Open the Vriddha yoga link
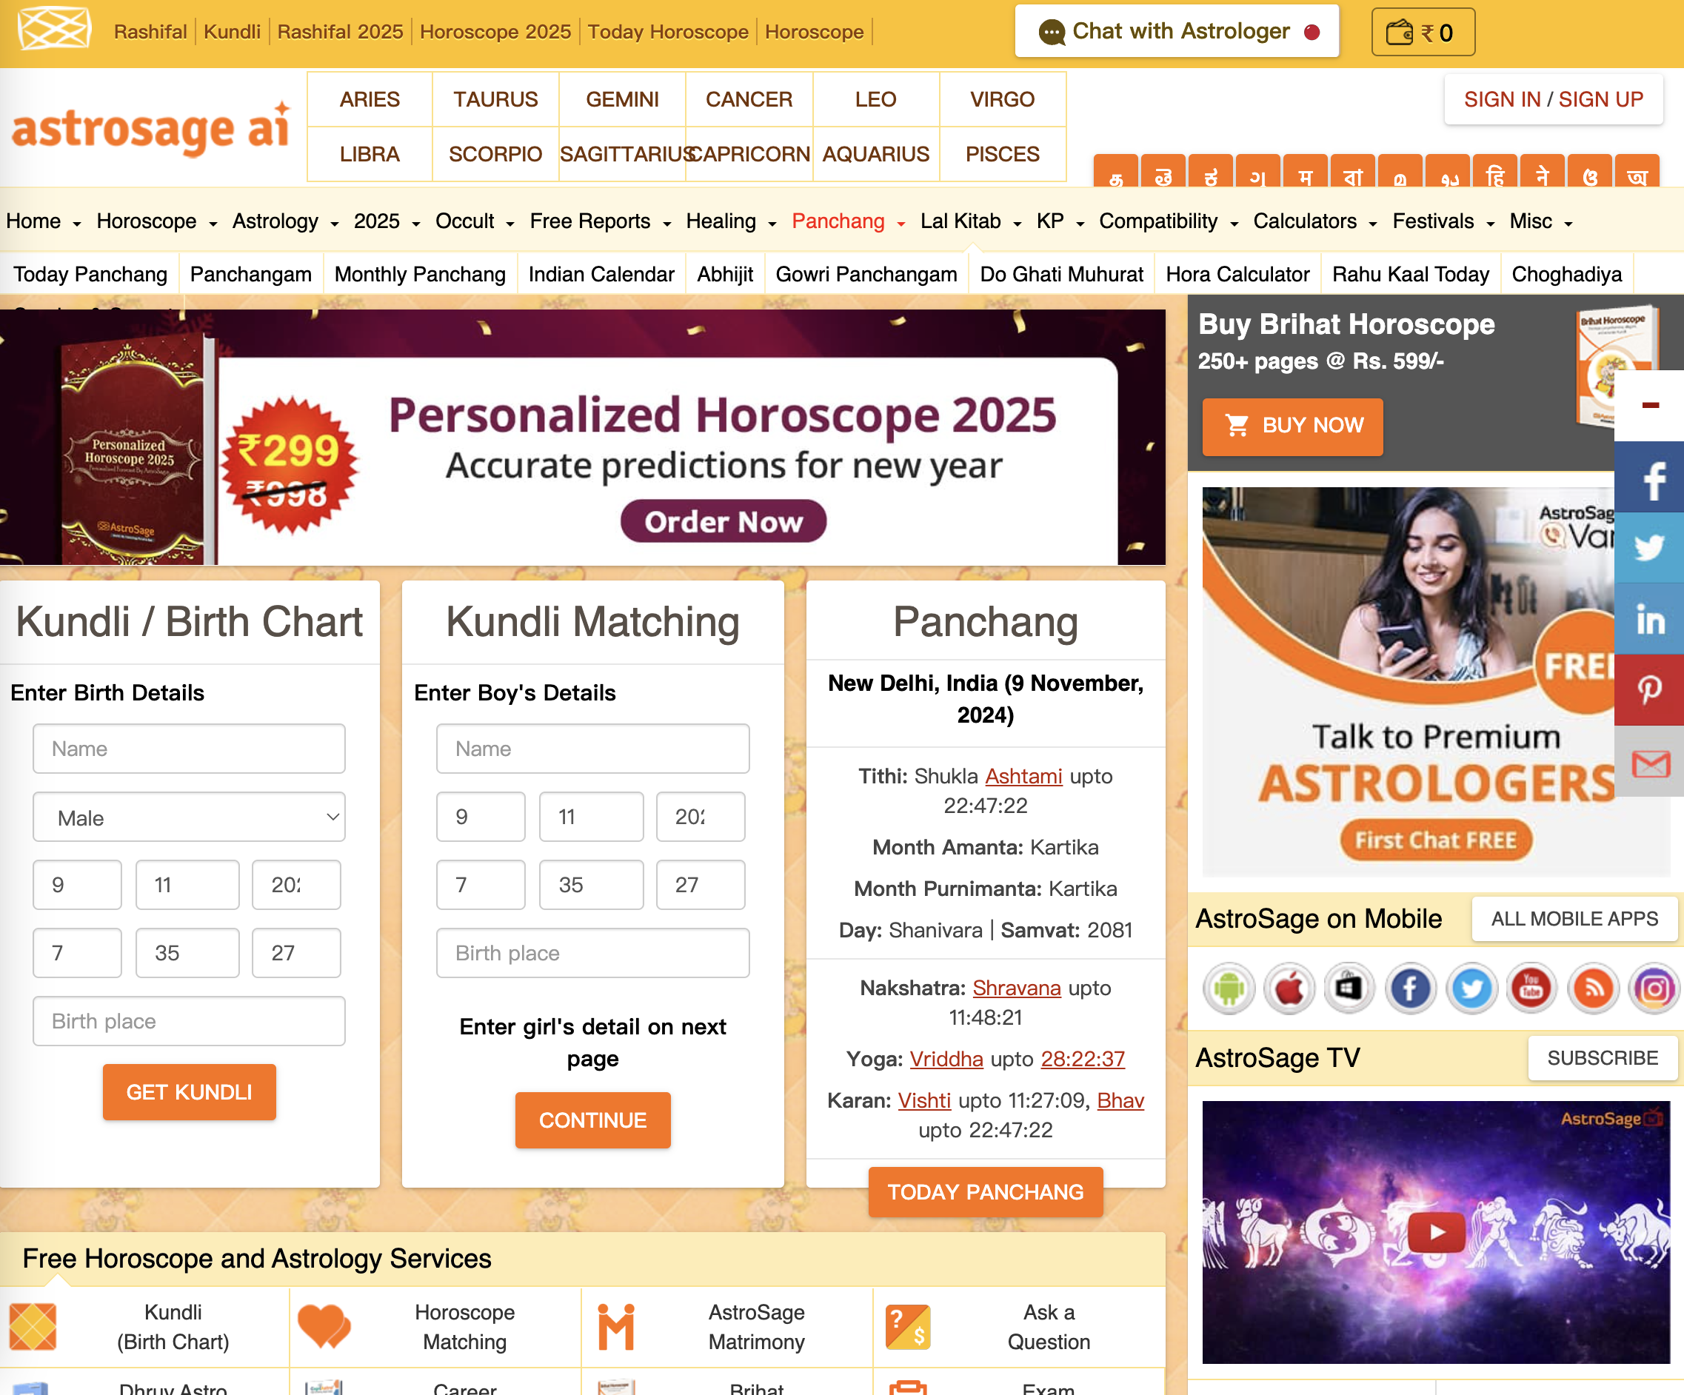This screenshot has height=1395, width=1684. pyautogui.click(x=946, y=1059)
